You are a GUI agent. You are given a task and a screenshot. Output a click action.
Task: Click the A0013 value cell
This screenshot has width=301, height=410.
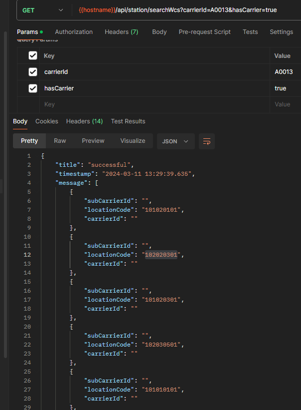(x=285, y=72)
